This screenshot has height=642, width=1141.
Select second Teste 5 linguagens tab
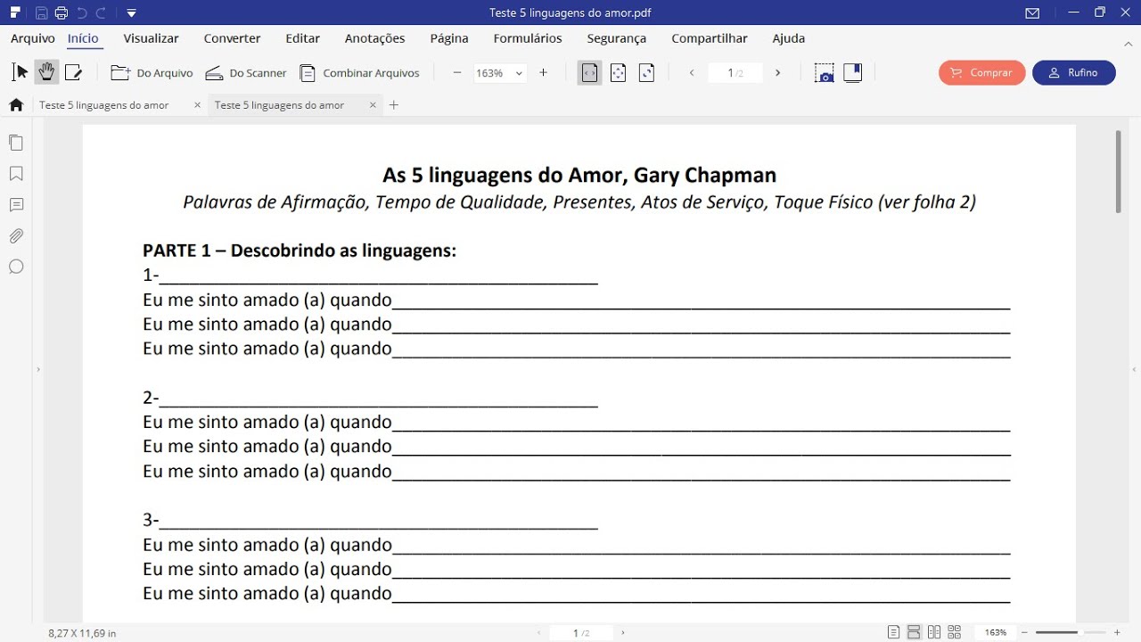[279, 105]
